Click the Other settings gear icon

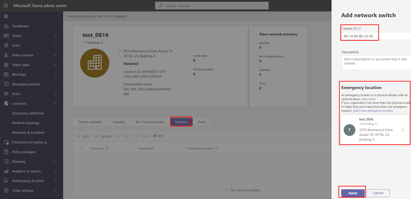point(6,190)
